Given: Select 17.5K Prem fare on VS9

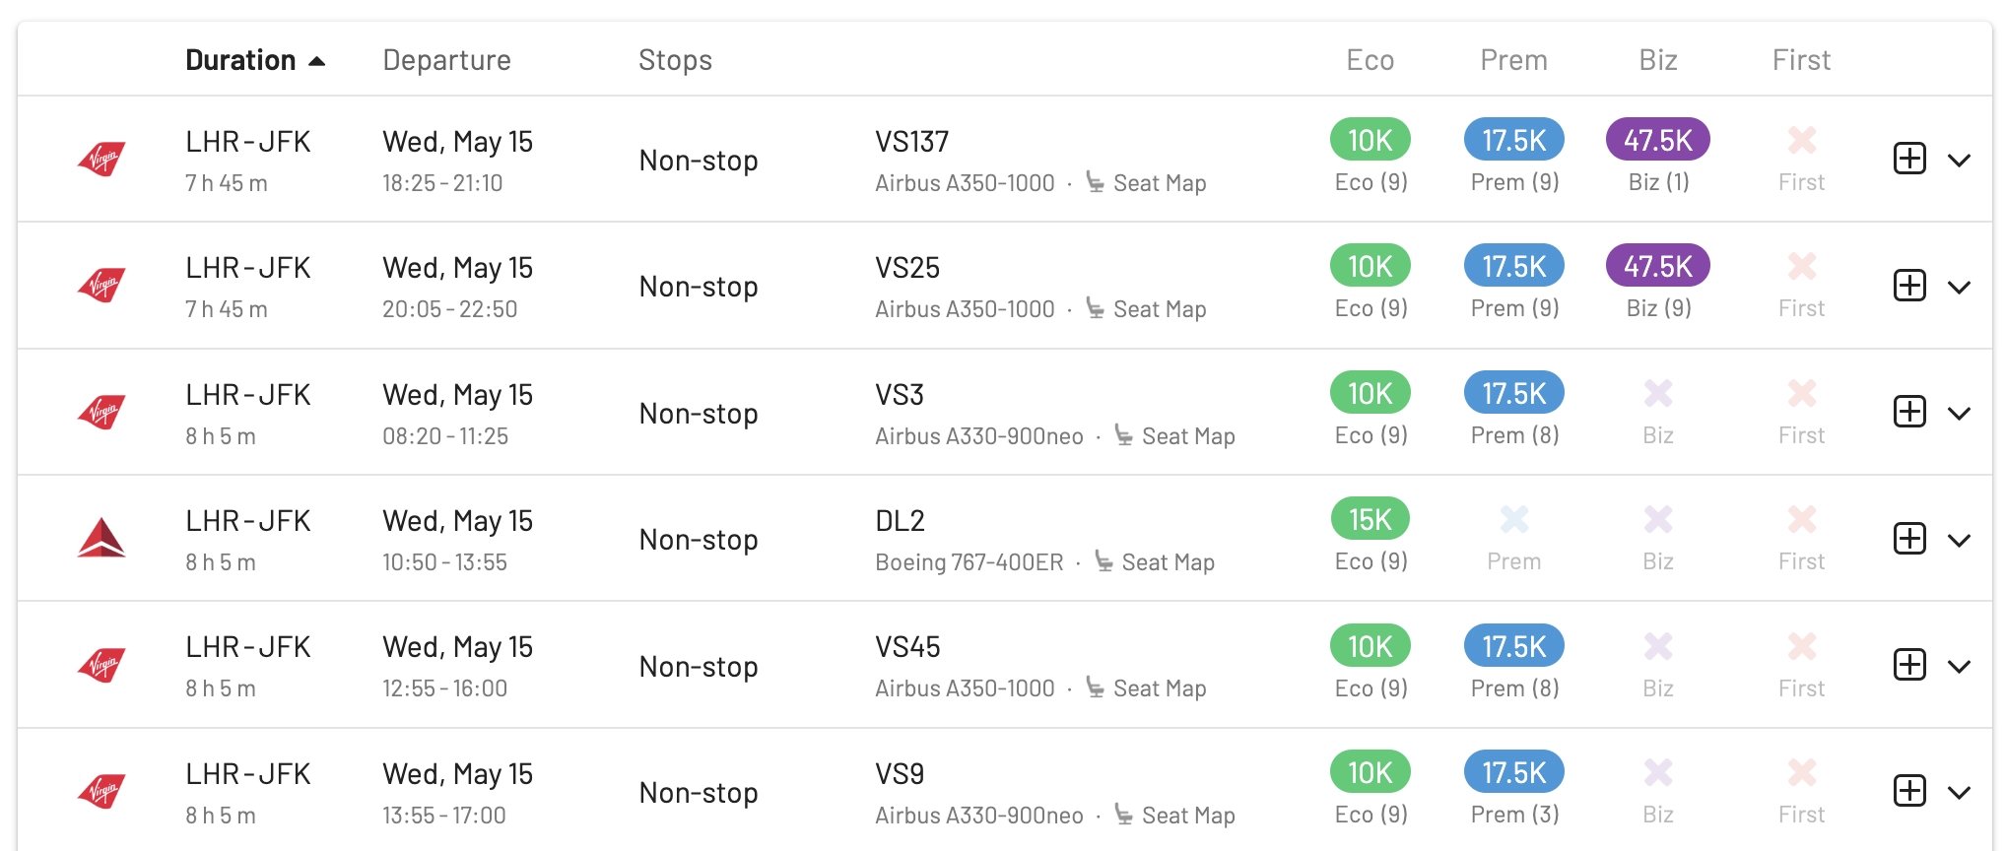Looking at the screenshot, I should [1514, 772].
